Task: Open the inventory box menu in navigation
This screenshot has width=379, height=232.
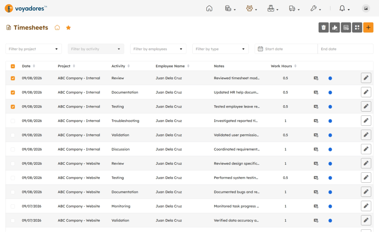Action: coord(273,8)
